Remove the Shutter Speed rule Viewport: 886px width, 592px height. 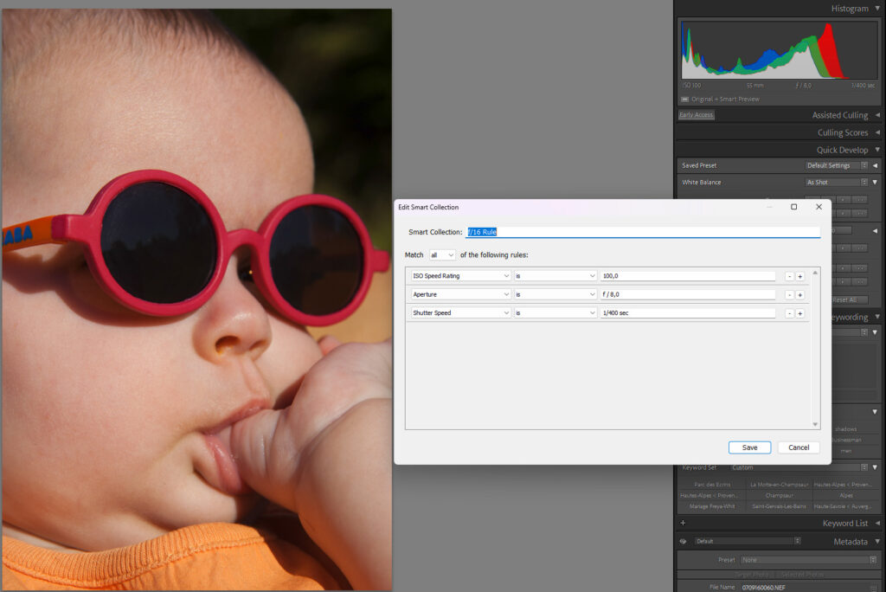(789, 313)
